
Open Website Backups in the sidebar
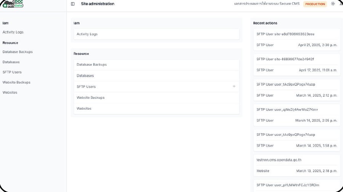[x=16, y=82]
